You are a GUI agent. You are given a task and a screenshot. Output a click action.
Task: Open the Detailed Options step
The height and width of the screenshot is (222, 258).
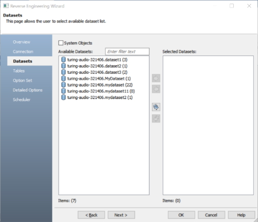click(28, 90)
